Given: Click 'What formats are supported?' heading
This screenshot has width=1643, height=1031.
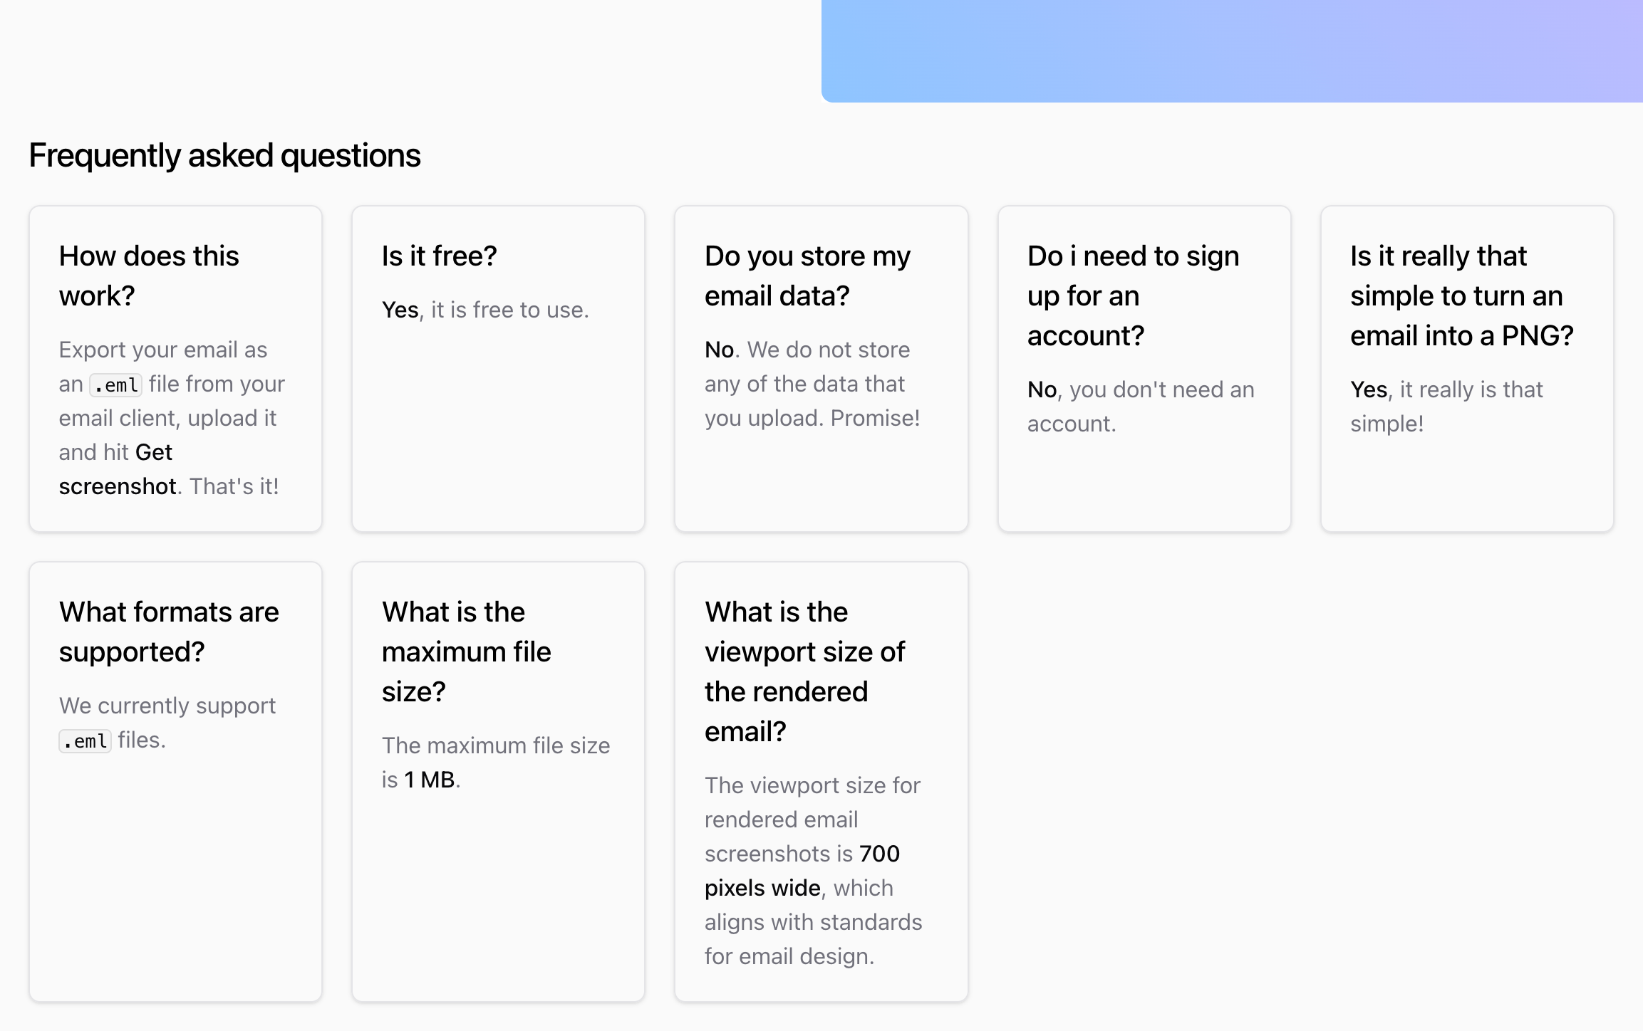Looking at the screenshot, I should [x=169, y=632].
